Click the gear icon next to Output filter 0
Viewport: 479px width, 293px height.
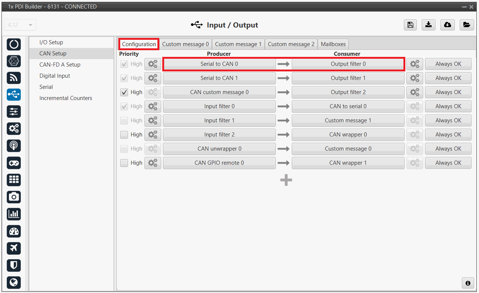[414, 64]
